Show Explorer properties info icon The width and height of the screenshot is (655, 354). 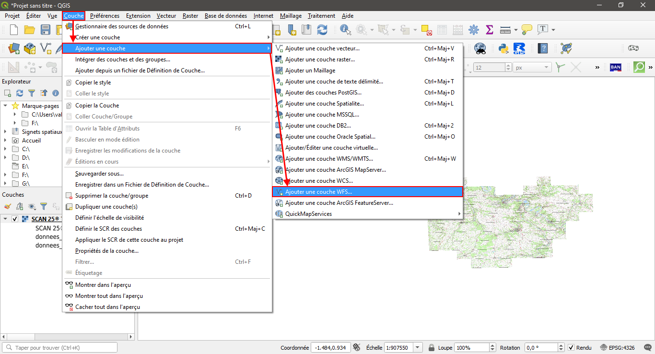[x=56, y=93]
